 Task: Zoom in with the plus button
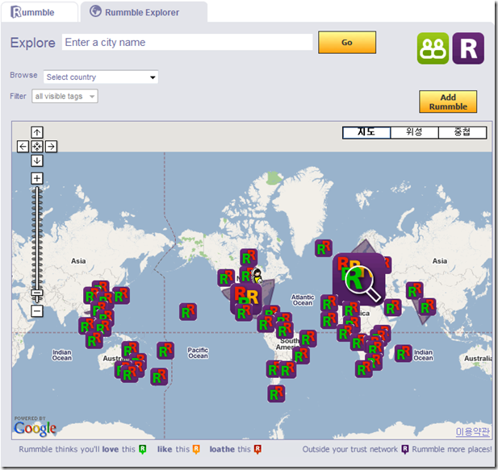(x=37, y=178)
